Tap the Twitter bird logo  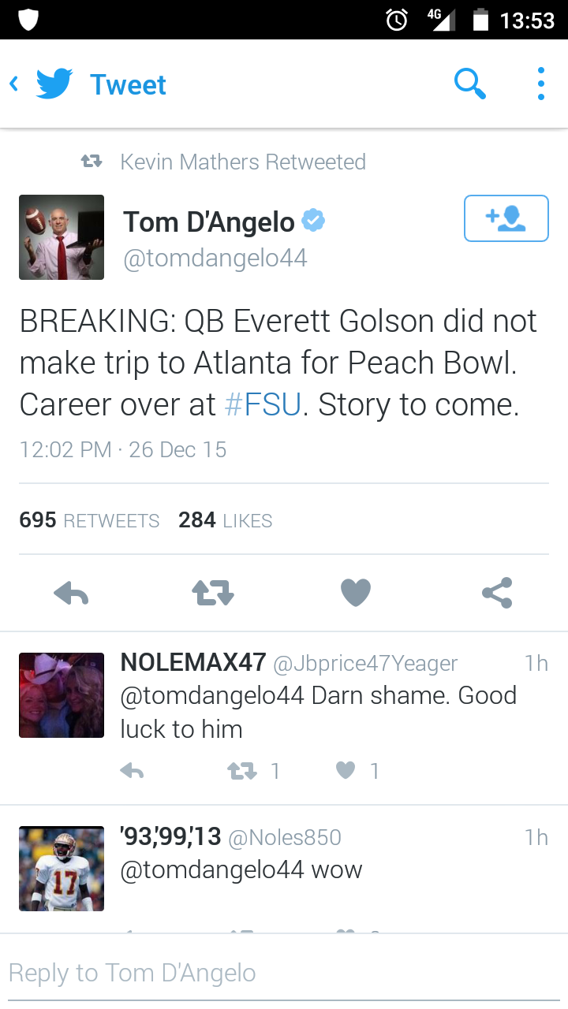[x=54, y=84]
